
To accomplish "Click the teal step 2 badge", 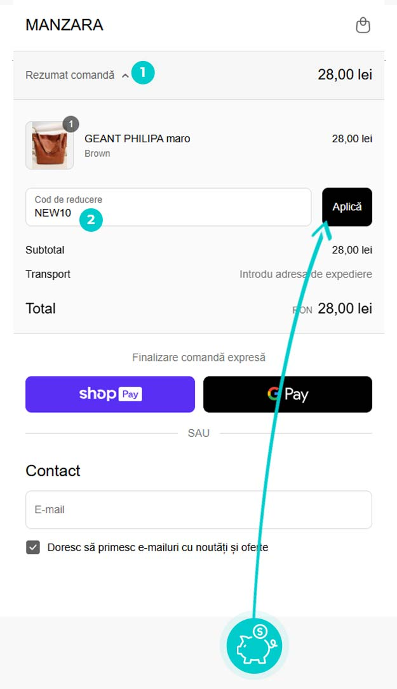I will [91, 220].
